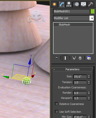Decrease Size with spinner down arrow

coord(89,78)
